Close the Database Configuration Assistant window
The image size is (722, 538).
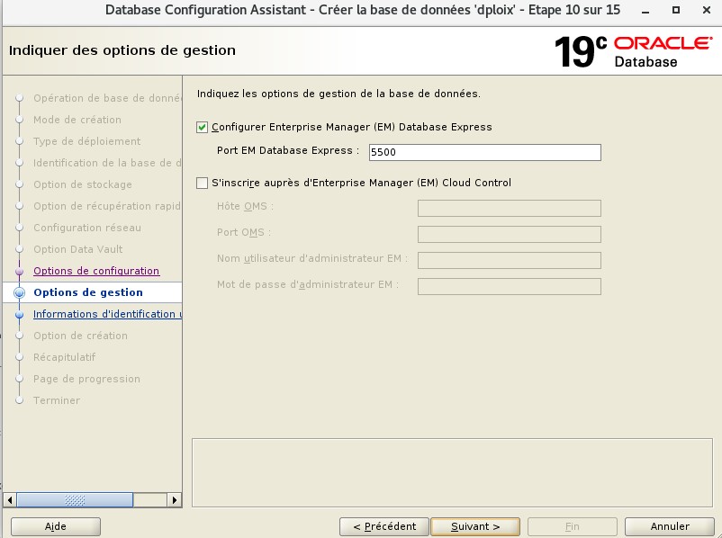(x=707, y=10)
